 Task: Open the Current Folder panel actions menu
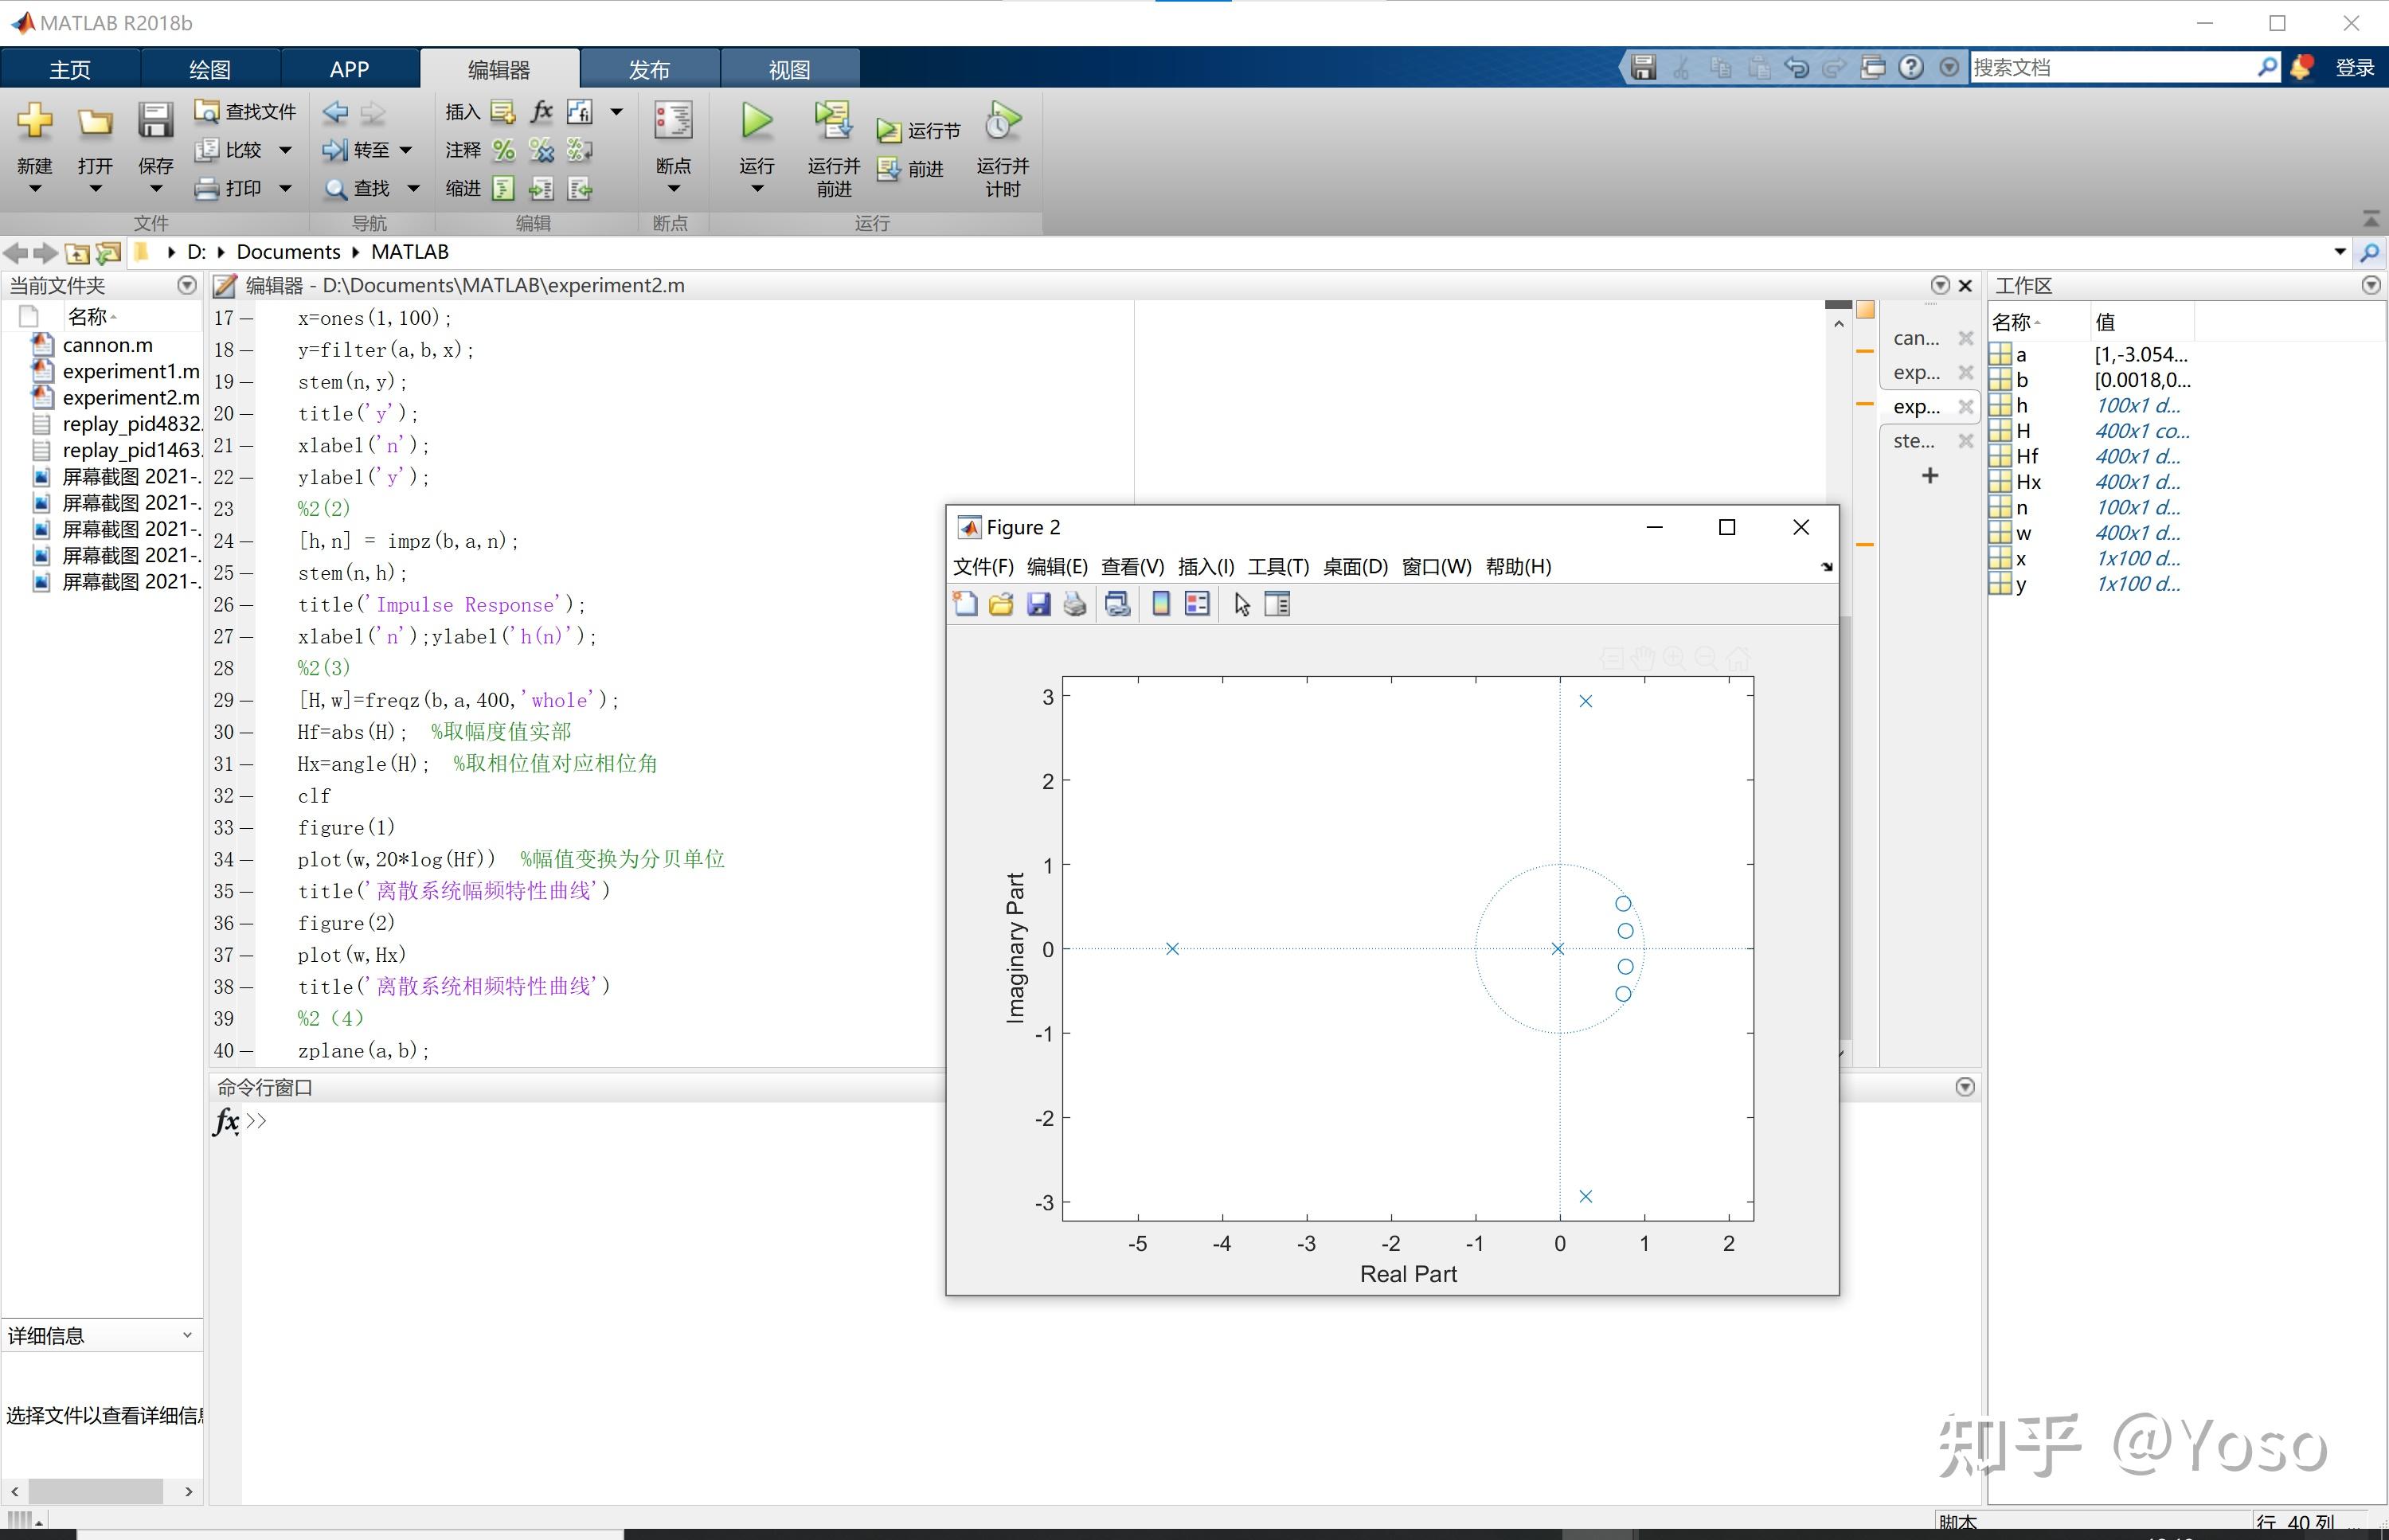tap(187, 285)
